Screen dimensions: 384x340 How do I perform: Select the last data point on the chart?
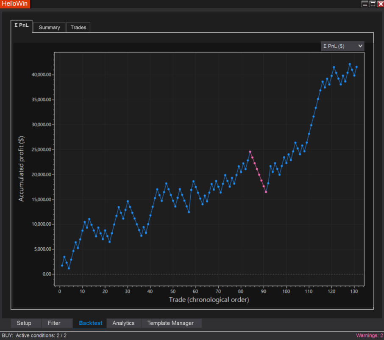coord(356,67)
